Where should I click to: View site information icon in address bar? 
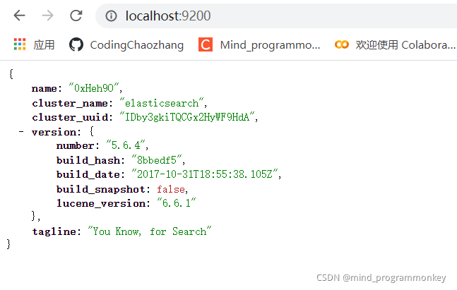click(111, 16)
